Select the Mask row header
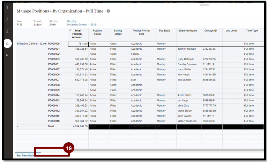Image resolution: width=267 pixels, height=162 pixels. point(57,126)
